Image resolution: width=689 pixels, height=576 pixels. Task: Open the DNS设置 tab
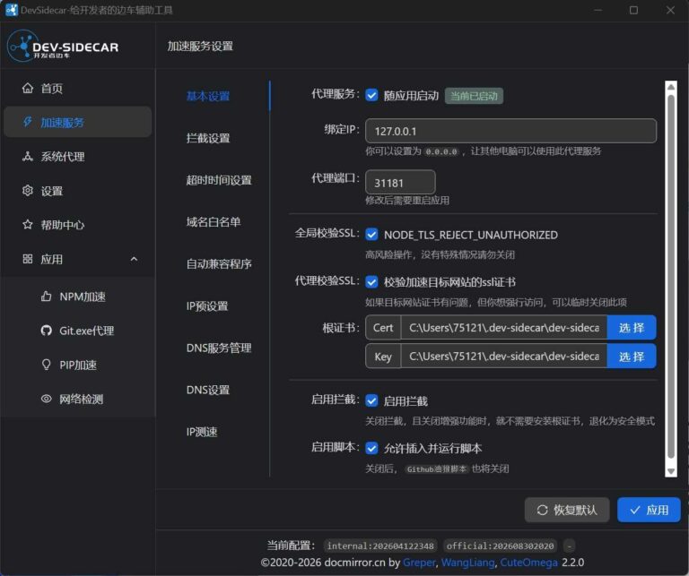tap(208, 390)
